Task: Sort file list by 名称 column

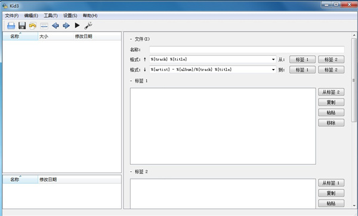Action: [20, 36]
